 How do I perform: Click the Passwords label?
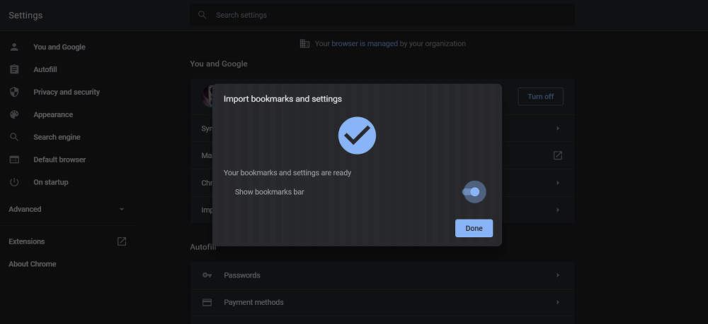pos(242,275)
